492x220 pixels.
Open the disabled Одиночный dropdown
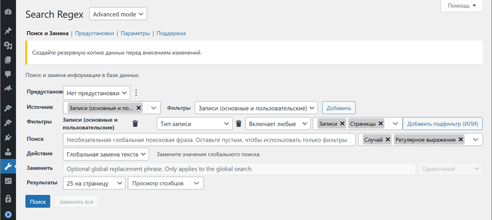pos(450,169)
